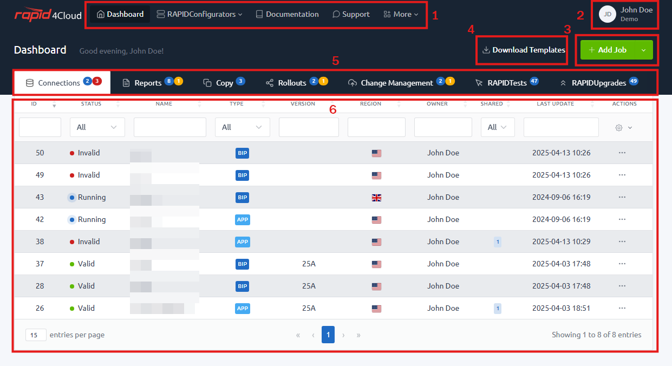Click the Owner filter input field
The image size is (672, 366).
click(x=443, y=127)
